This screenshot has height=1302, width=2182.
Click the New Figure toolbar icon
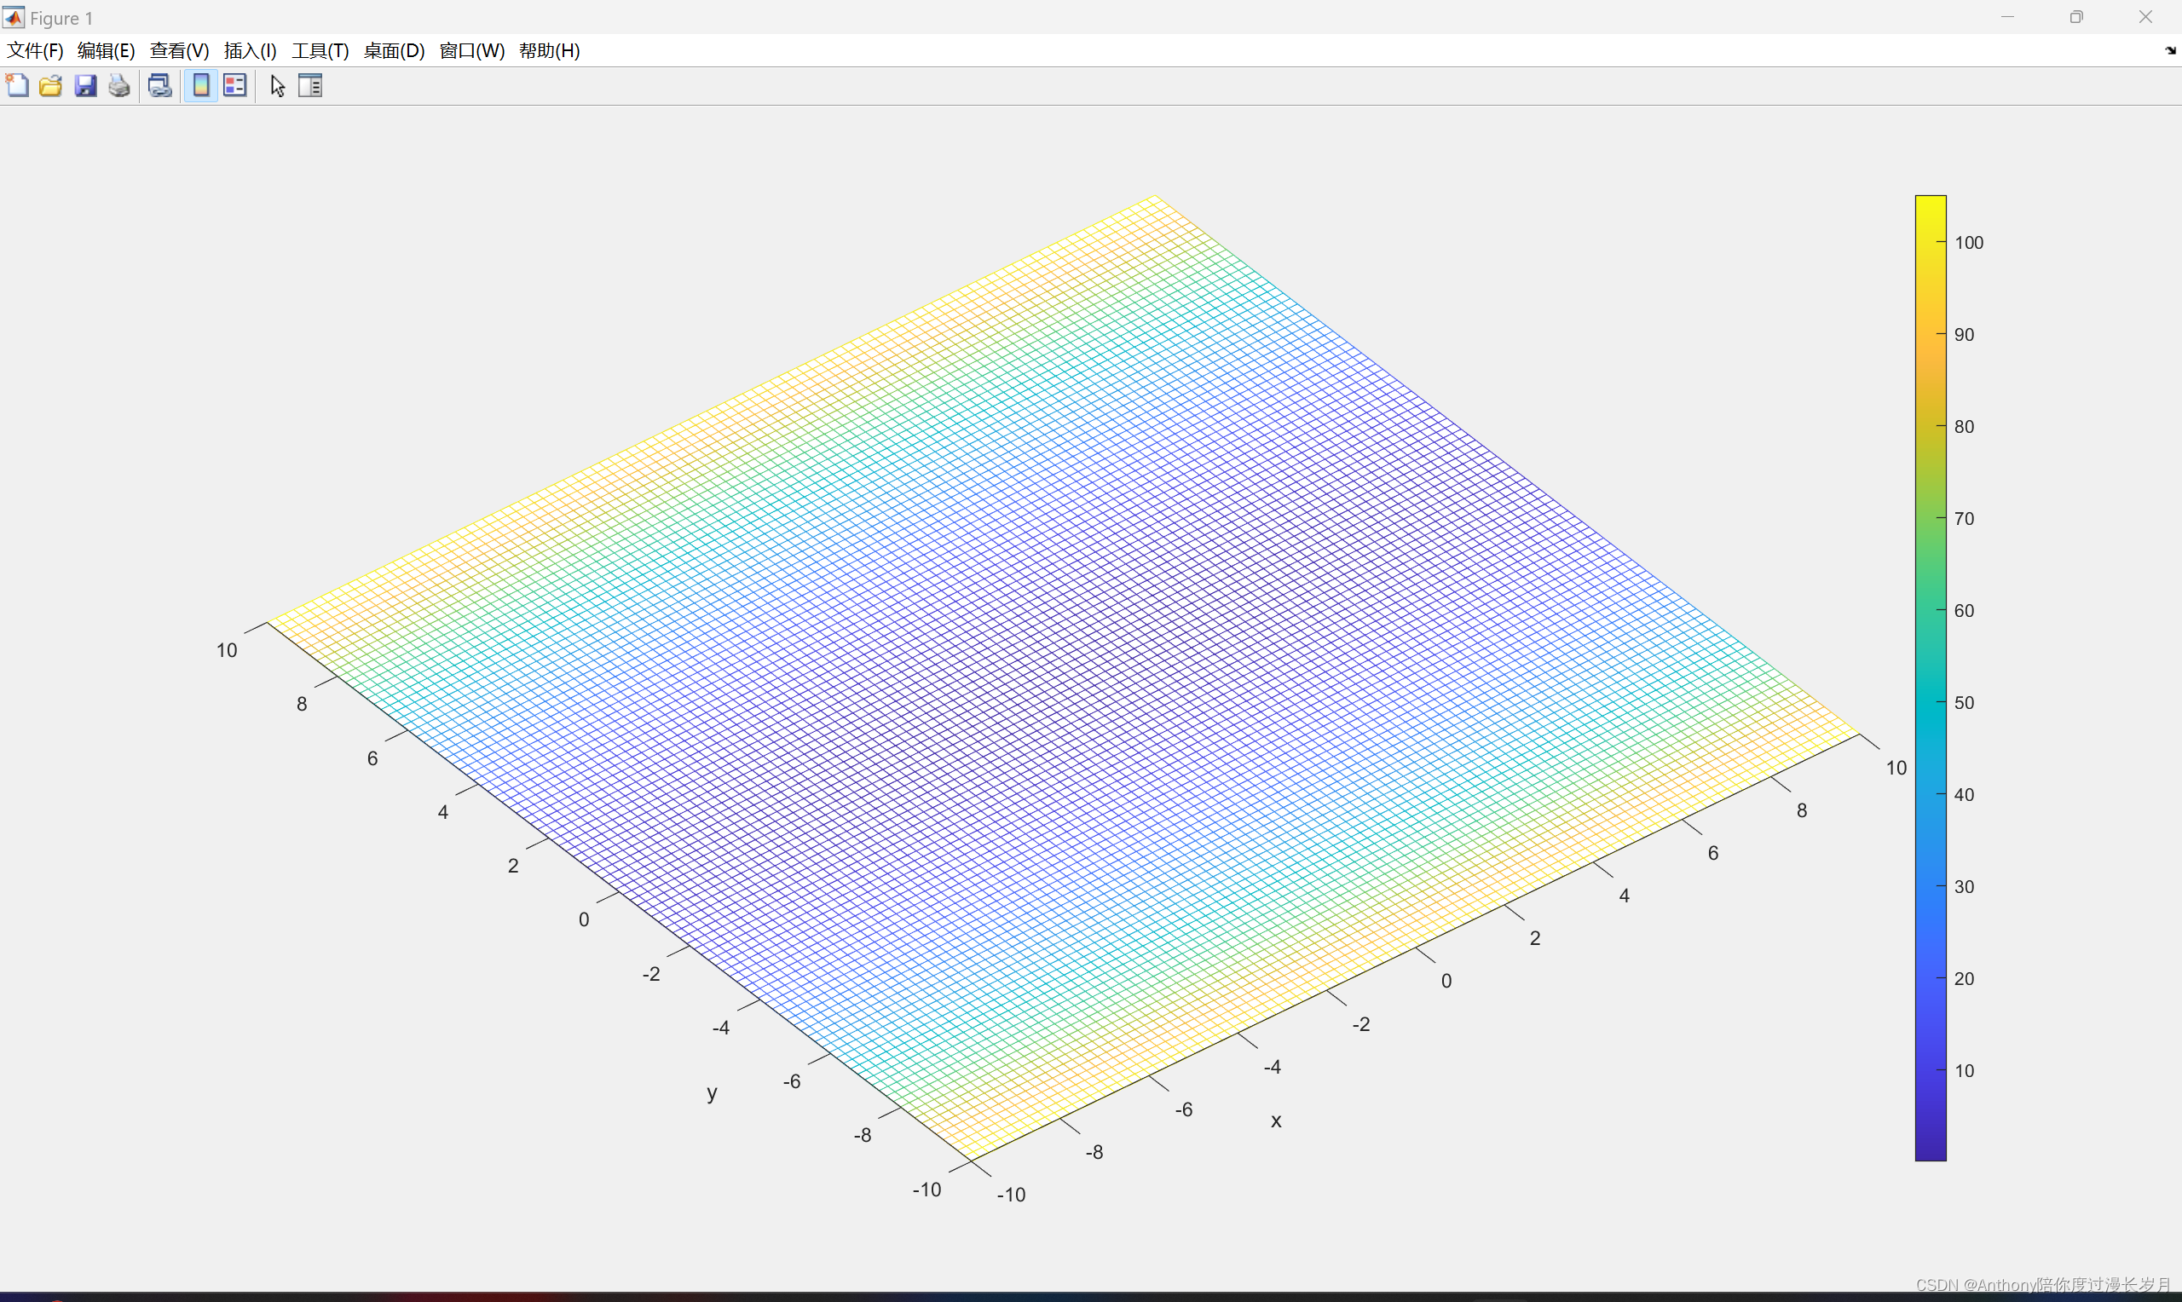click(18, 86)
